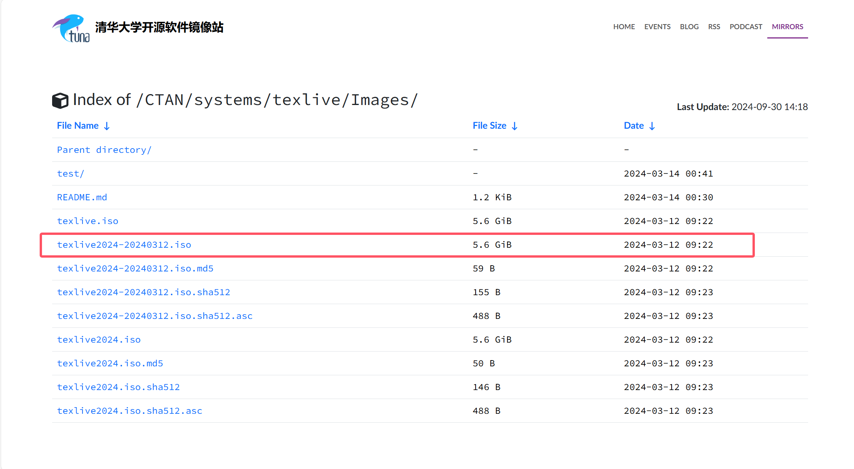Click the TUNA fish logo

71,28
